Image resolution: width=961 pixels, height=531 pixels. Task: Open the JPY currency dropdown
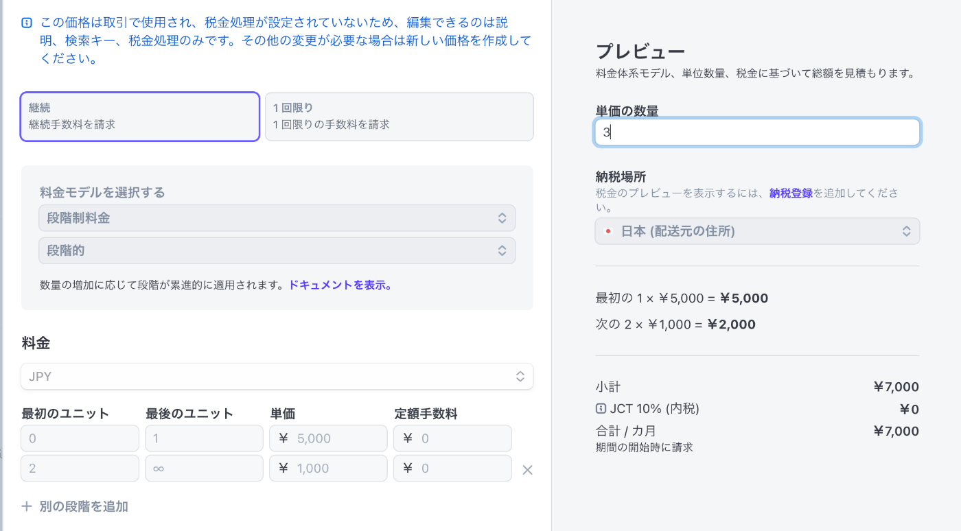(277, 376)
